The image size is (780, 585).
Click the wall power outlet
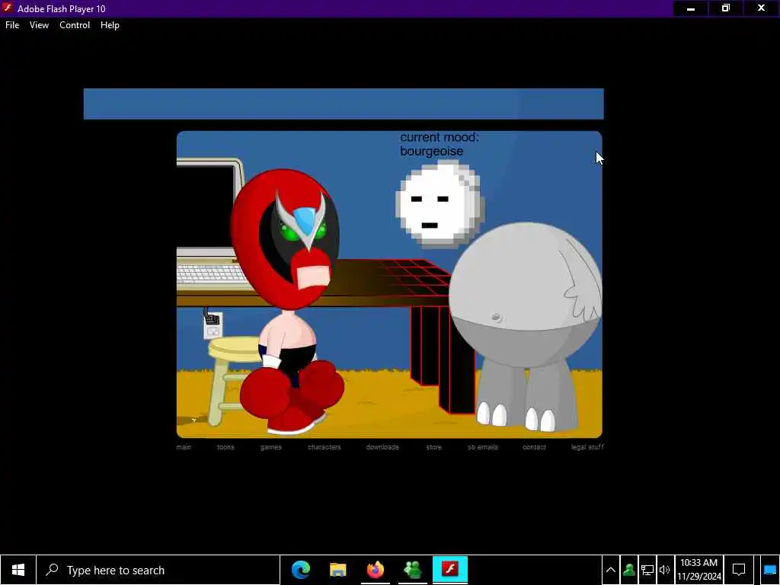tap(213, 326)
